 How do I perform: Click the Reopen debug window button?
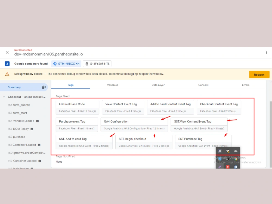pos(259,75)
